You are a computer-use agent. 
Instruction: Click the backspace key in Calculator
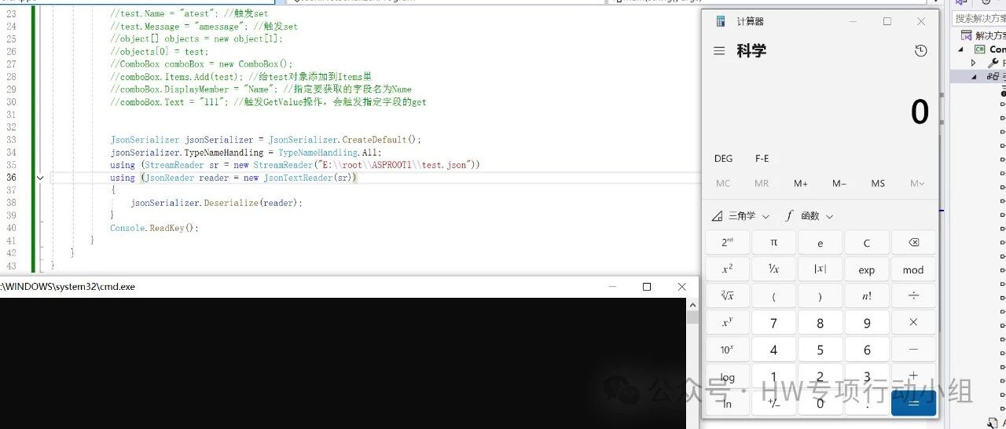coord(913,243)
